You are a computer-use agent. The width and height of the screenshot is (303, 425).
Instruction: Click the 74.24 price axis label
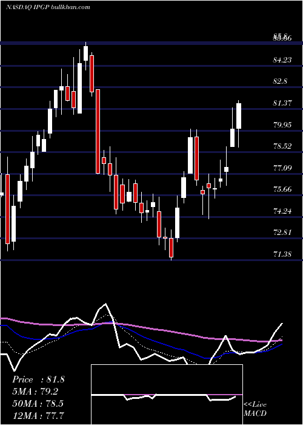282,211
